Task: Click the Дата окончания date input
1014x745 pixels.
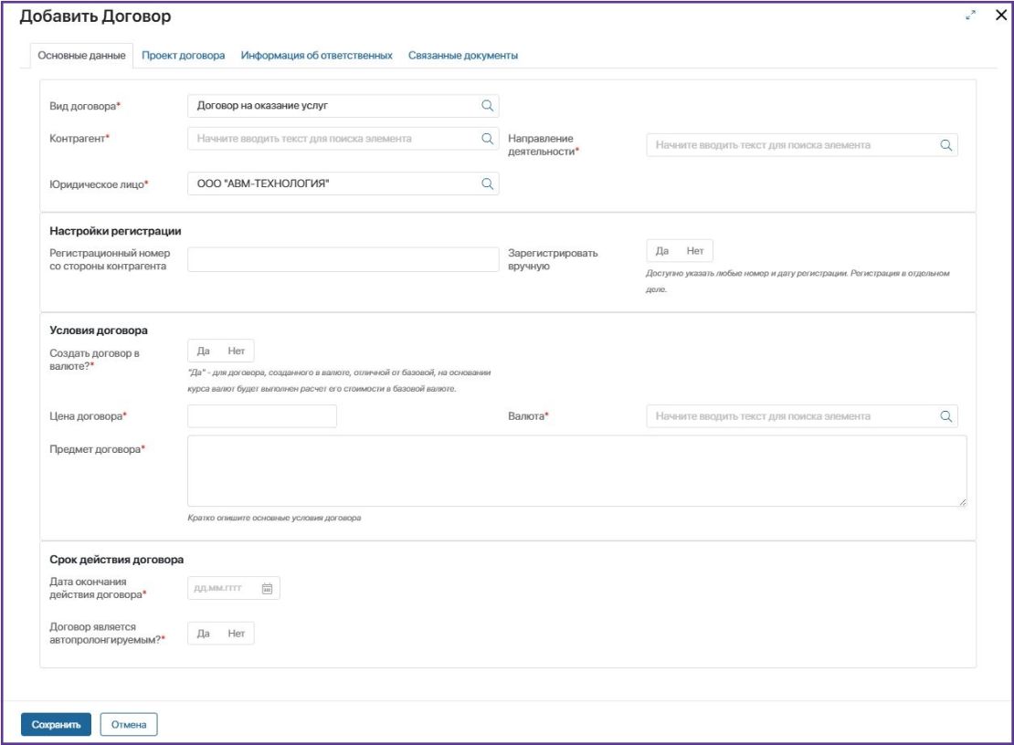Action: [x=234, y=588]
